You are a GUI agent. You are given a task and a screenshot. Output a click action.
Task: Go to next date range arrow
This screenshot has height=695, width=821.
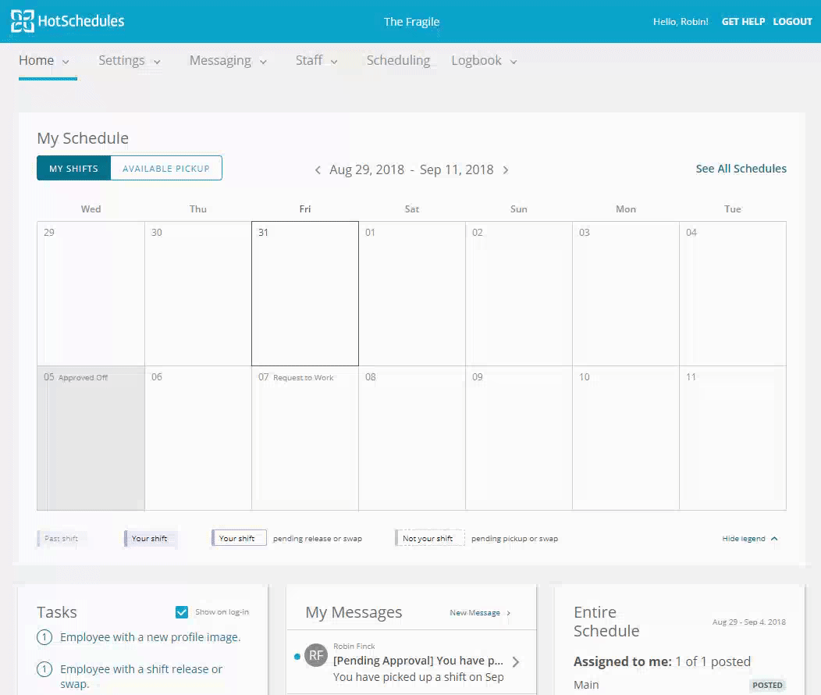(506, 170)
